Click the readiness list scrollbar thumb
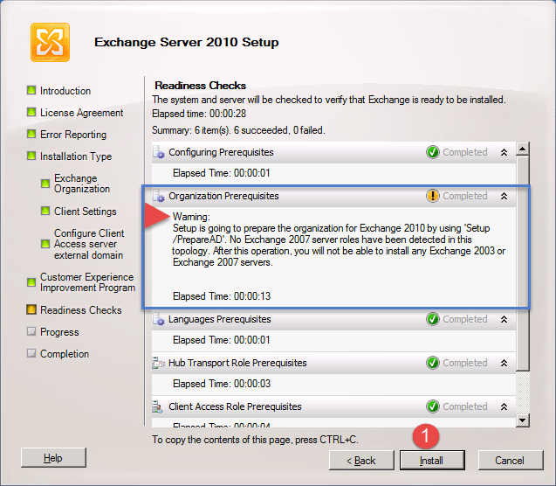The width and height of the screenshot is (556, 486). (523, 263)
